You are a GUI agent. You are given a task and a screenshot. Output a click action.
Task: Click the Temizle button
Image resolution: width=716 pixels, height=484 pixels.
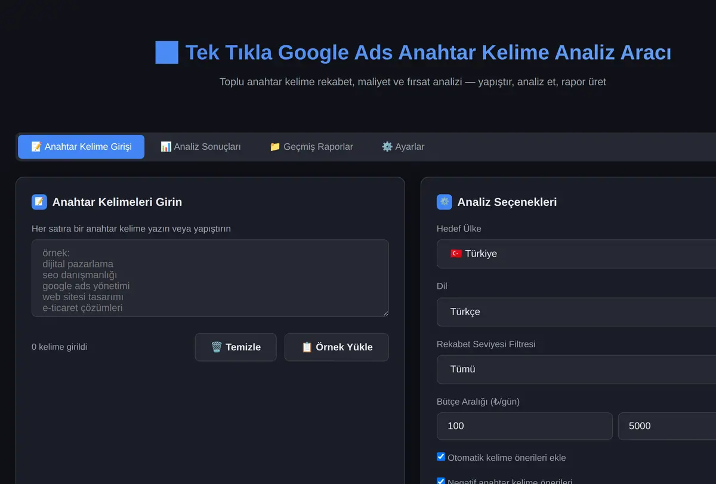[x=236, y=347]
